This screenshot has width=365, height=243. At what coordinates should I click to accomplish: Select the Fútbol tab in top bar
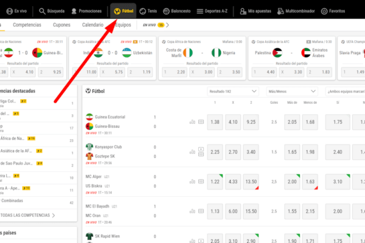(123, 11)
